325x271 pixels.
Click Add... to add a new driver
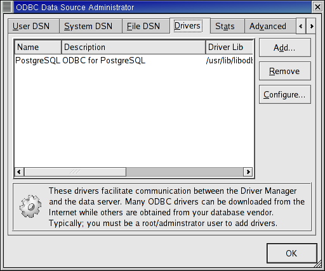pos(285,47)
